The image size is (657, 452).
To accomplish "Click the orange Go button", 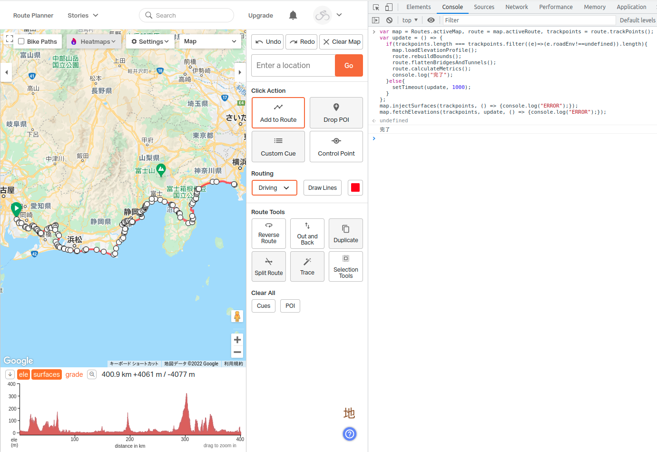I will [349, 65].
